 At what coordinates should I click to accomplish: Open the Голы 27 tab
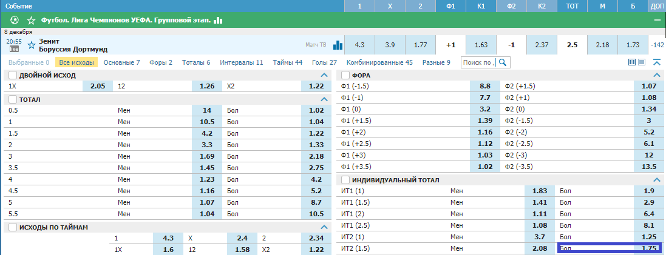pos(325,62)
